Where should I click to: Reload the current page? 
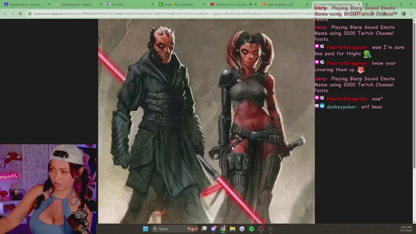click(20, 14)
